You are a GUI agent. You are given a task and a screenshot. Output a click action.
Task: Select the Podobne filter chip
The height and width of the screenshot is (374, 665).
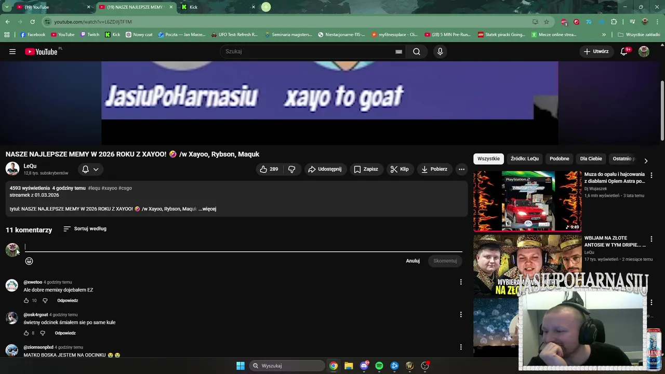[560, 159]
